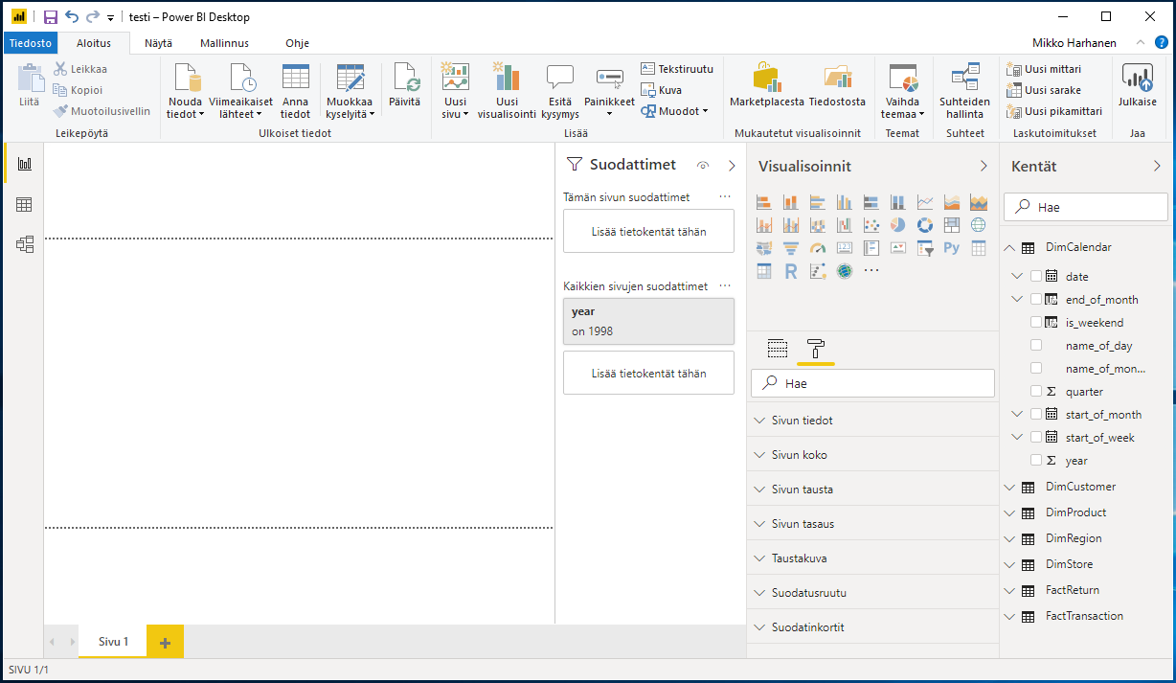The image size is (1176, 683).
Task: Open the Tiedosto file menu
Action: [x=31, y=42]
